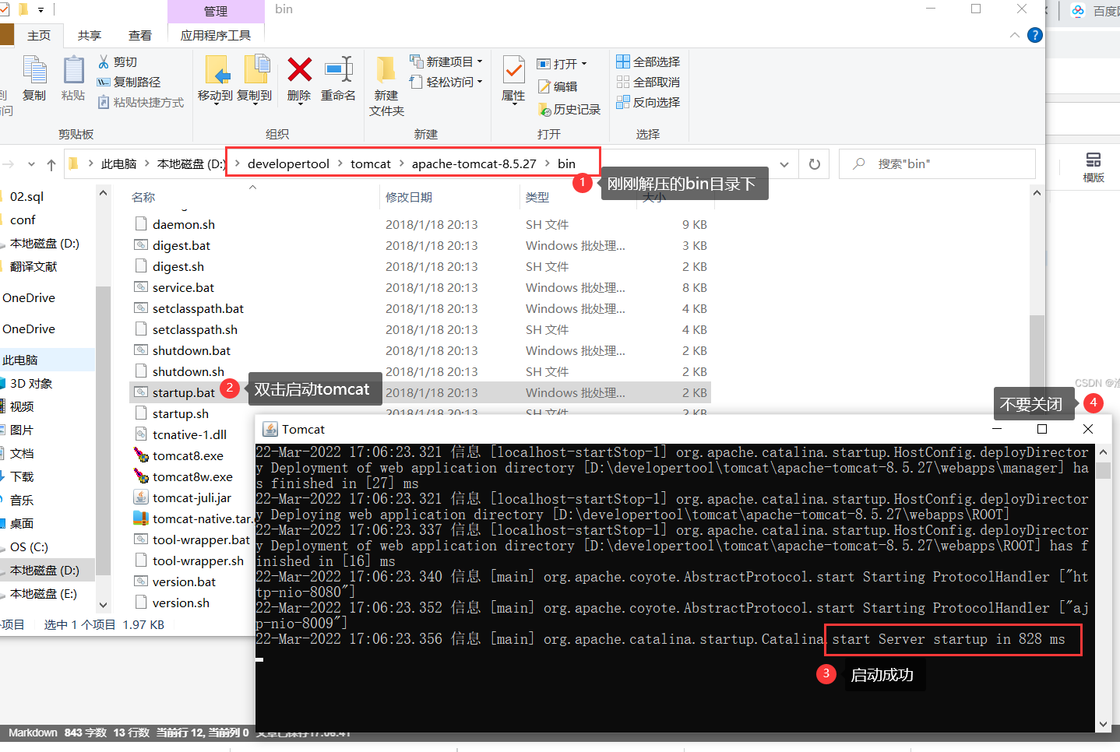The width and height of the screenshot is (1120, 752).
Task: Click the Manage (管理) contextual tab
Action: [216, 11]
